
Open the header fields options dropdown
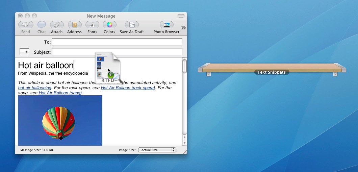(24, 52)
